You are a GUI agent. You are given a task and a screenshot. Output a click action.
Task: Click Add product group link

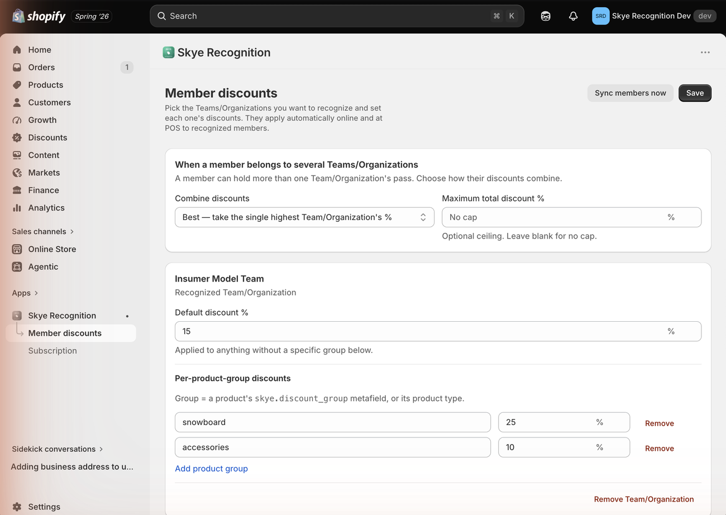click(x=211, y=469)
